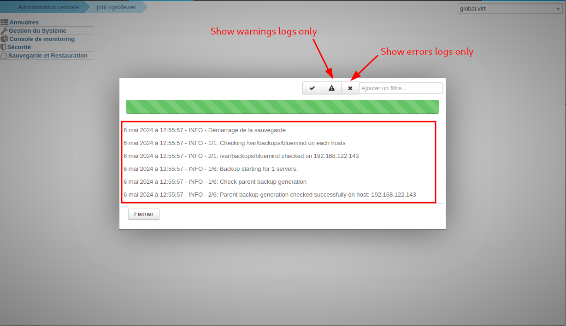
Task: Toggle the checkmark info logs filter
Action: (312, 88)
